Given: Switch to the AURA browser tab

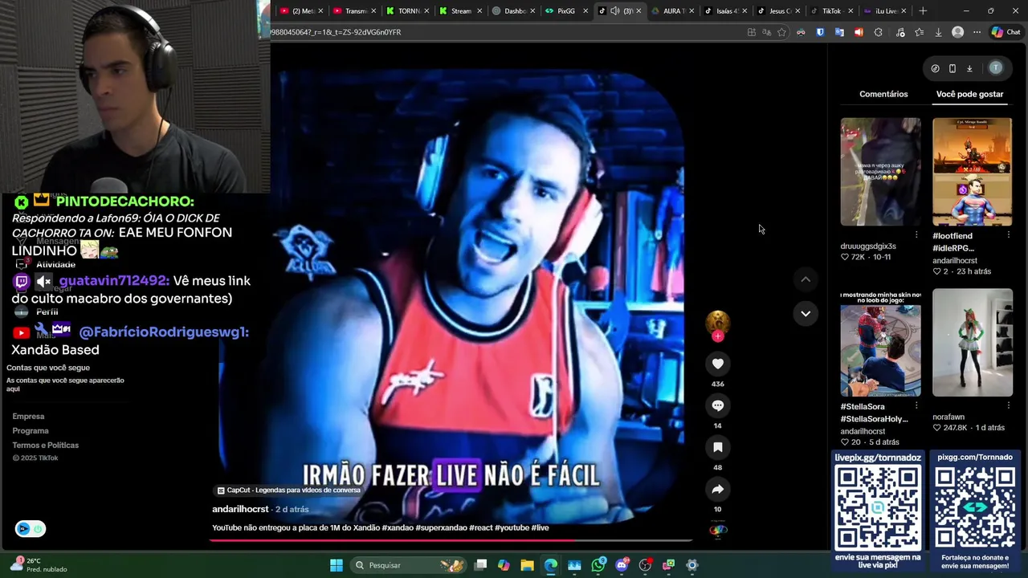Looking at the screenshot, I should tap(671, 10).
